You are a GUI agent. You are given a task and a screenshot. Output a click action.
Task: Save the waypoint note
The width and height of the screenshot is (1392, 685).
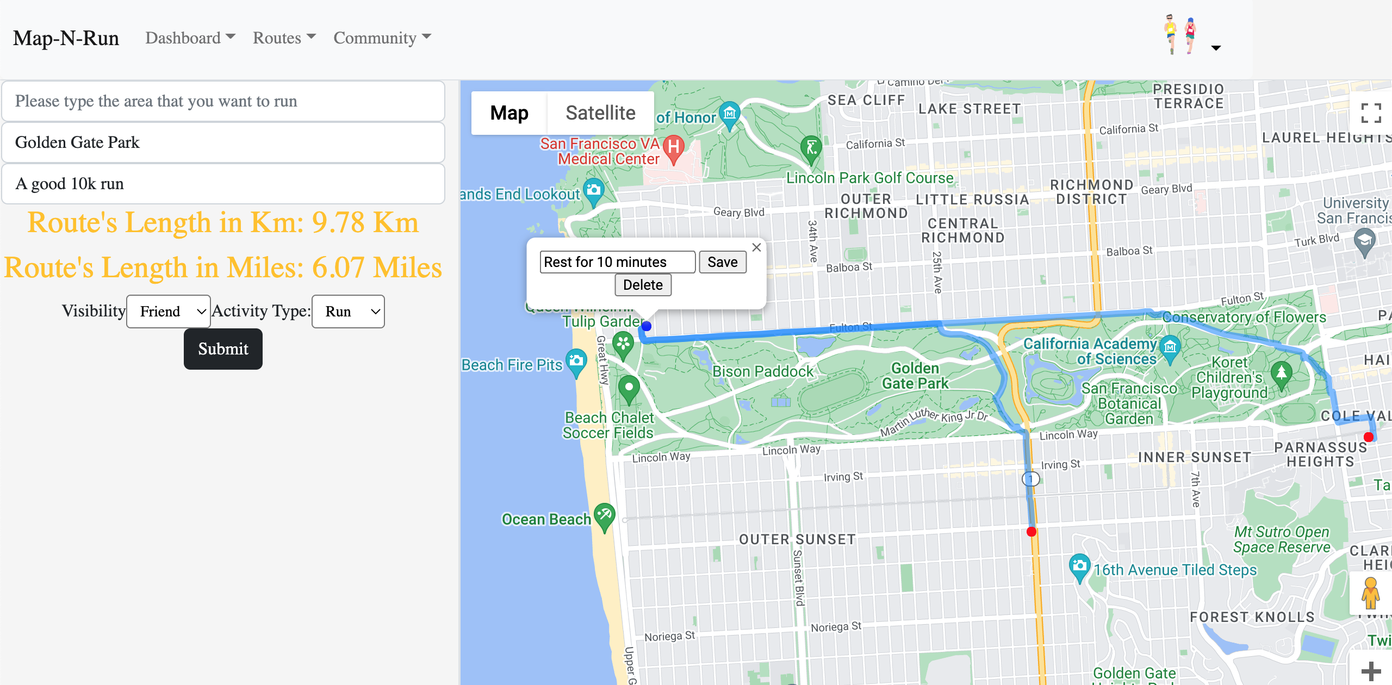[723, 262]
